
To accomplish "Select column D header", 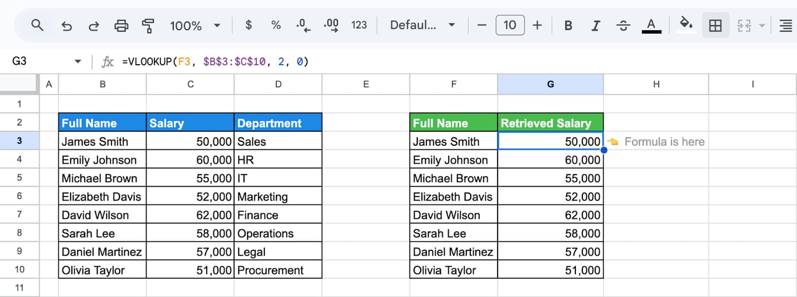I will coord(278,84).
